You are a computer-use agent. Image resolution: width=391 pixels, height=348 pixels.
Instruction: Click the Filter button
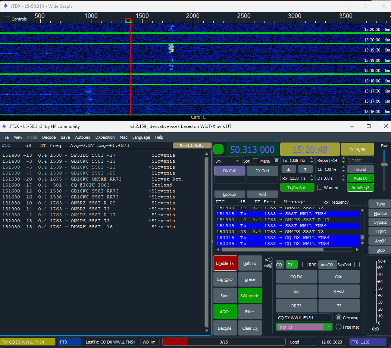250,311
